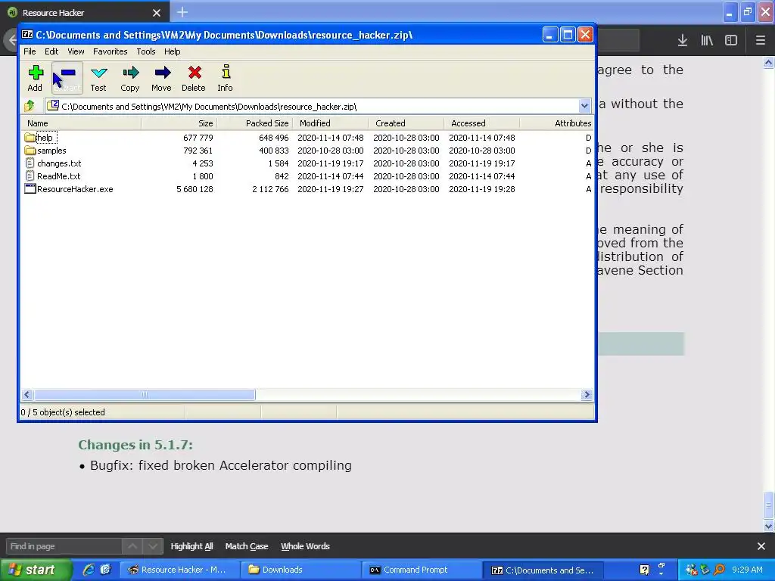Open the Help menu

tap(172, 51)
